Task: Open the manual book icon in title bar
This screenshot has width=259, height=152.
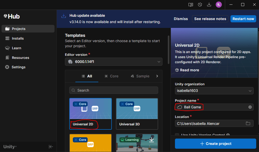Action: (x=191, y=5)
